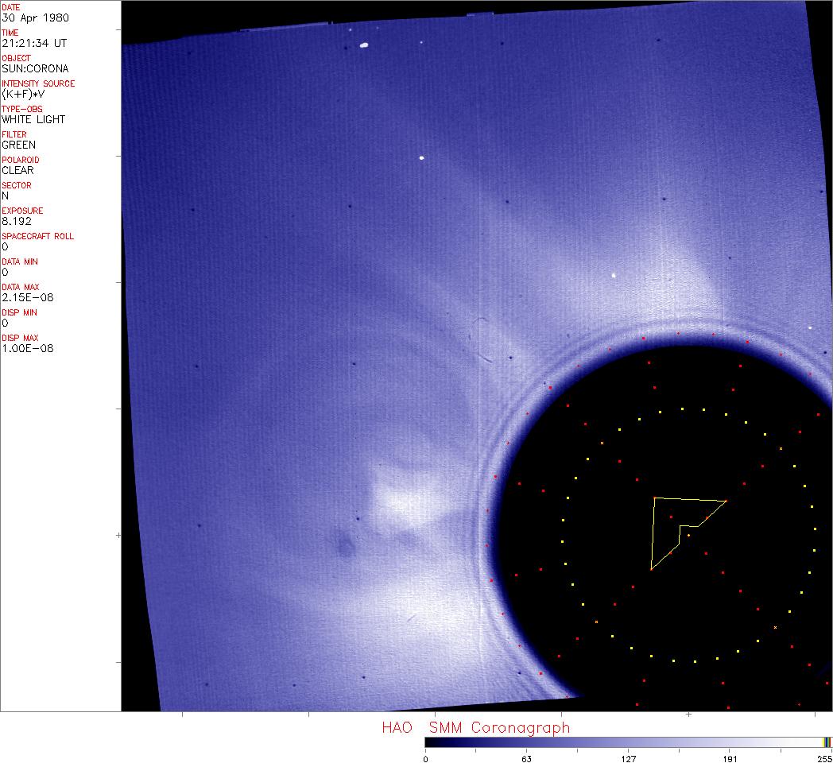Click the color bar at value 127

coord(628,742)
